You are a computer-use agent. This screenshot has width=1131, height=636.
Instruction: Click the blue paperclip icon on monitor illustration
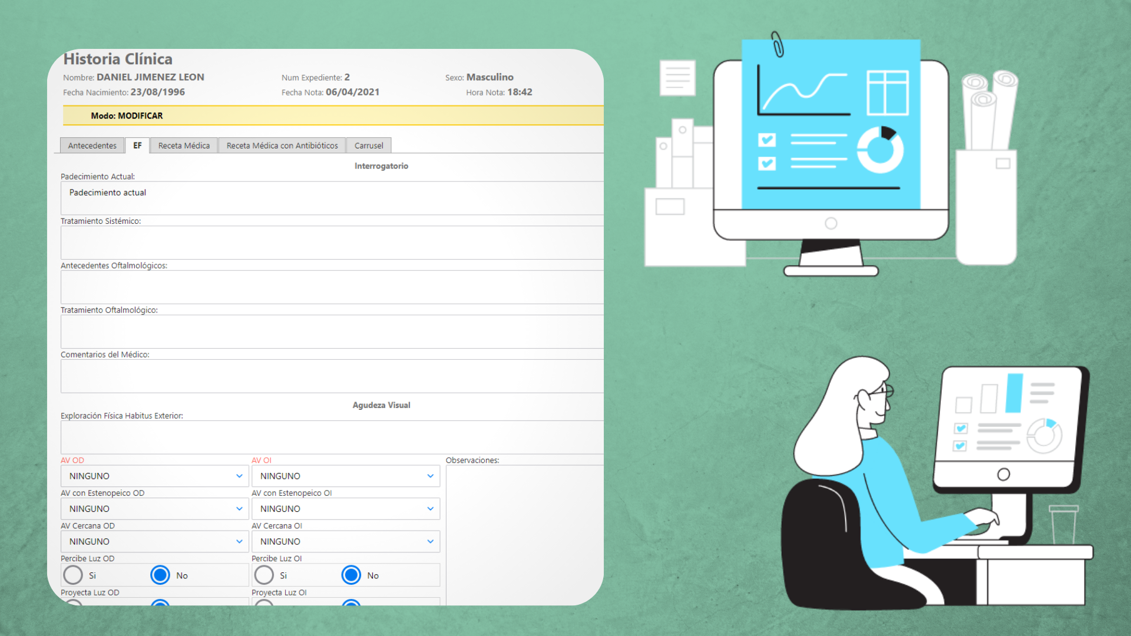point(778,45)
